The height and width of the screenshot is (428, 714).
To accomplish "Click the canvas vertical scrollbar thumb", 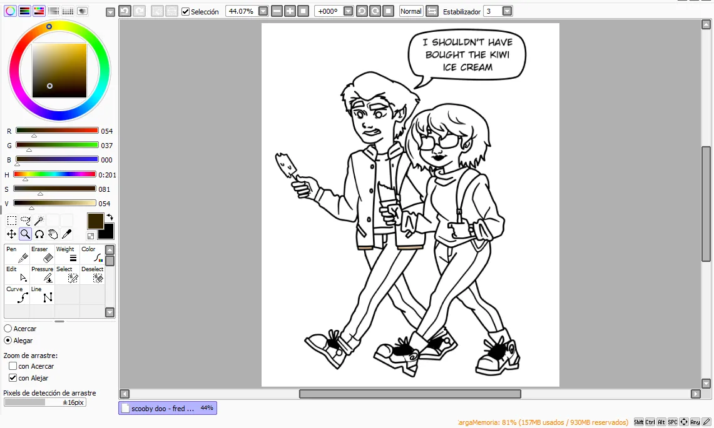I will [x=706, y=204].
